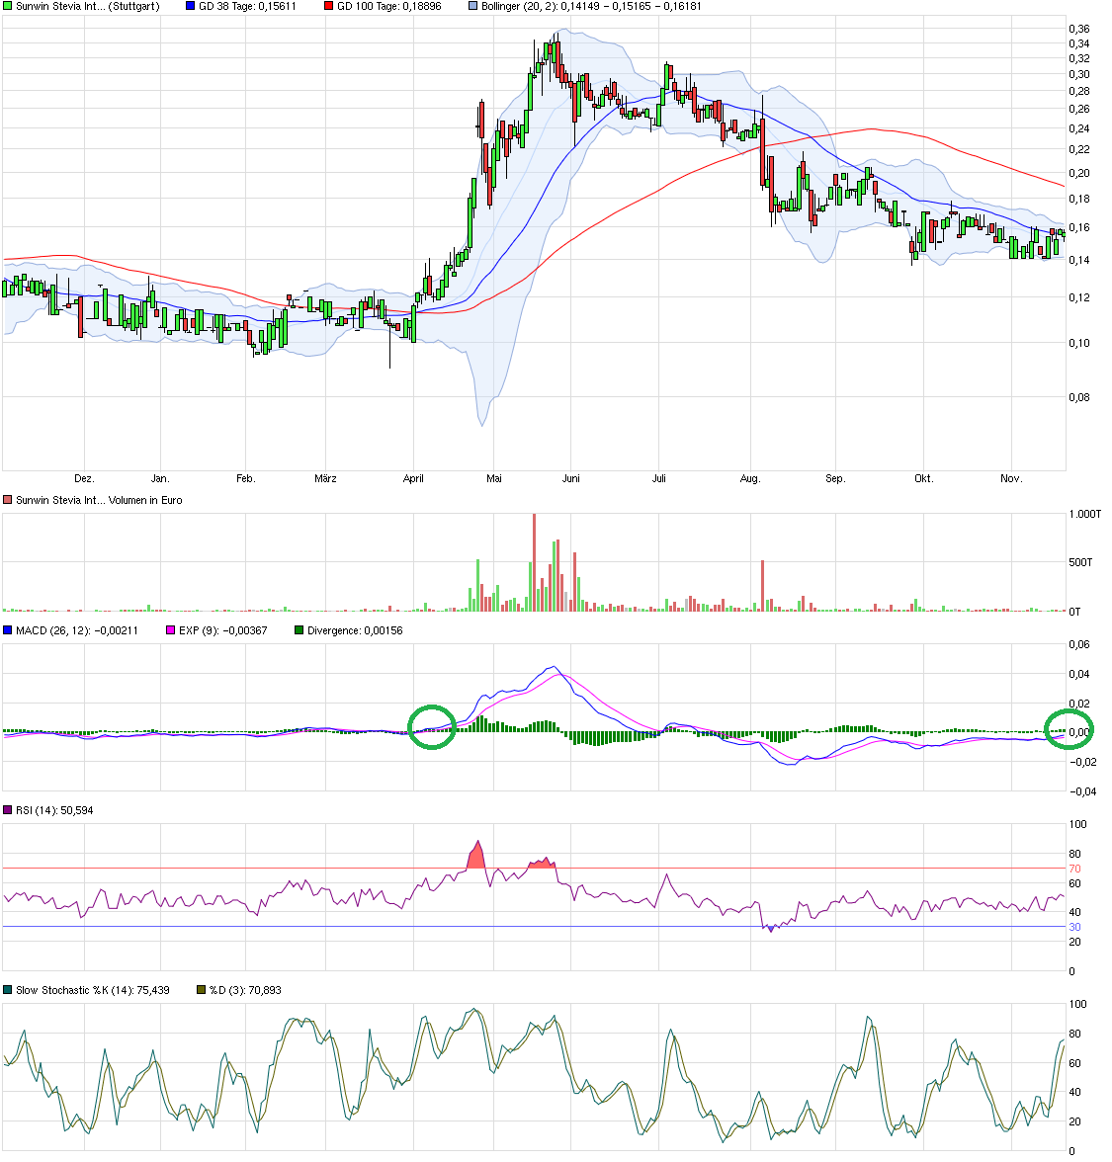The width and height of the screenshot is (1112, 1162).
Task: Click the light blue Bollinger legend swatch
Action: [x=472, y=6]
